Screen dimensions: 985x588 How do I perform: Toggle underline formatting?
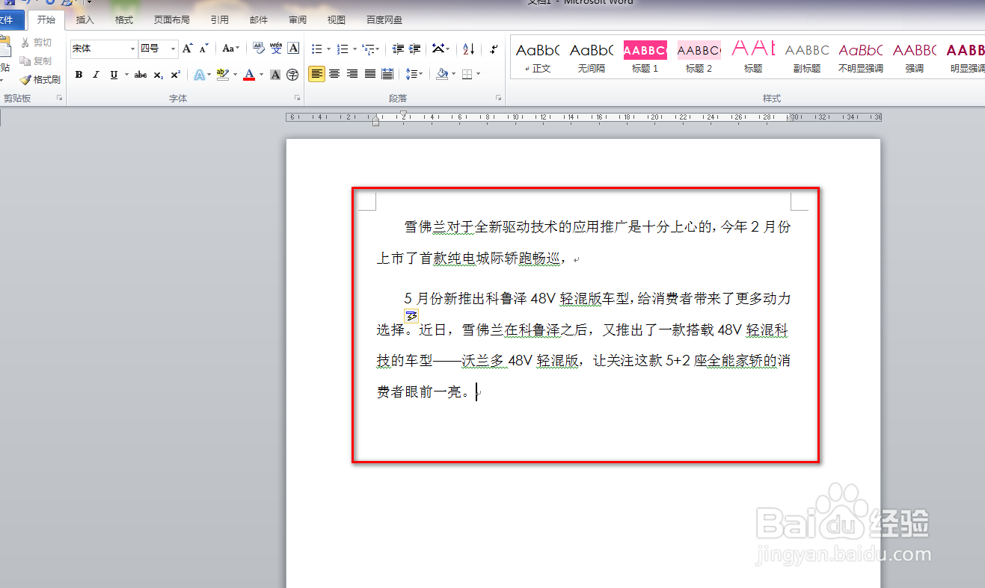114,75
